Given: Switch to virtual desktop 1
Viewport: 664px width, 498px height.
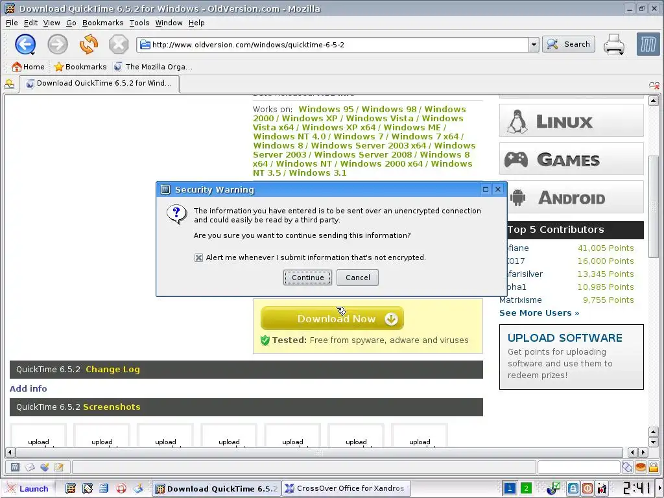Looking at the screenshot, I should (510, 489).
